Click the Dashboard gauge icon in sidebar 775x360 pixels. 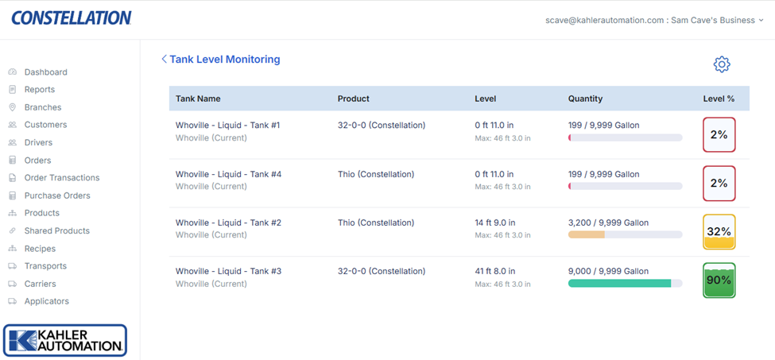click(13, 72)
